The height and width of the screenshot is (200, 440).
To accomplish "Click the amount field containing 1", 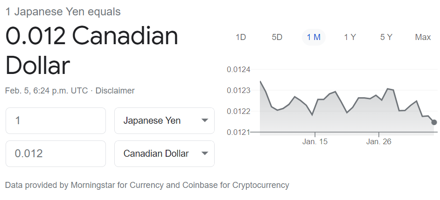I will coord(56,121).
